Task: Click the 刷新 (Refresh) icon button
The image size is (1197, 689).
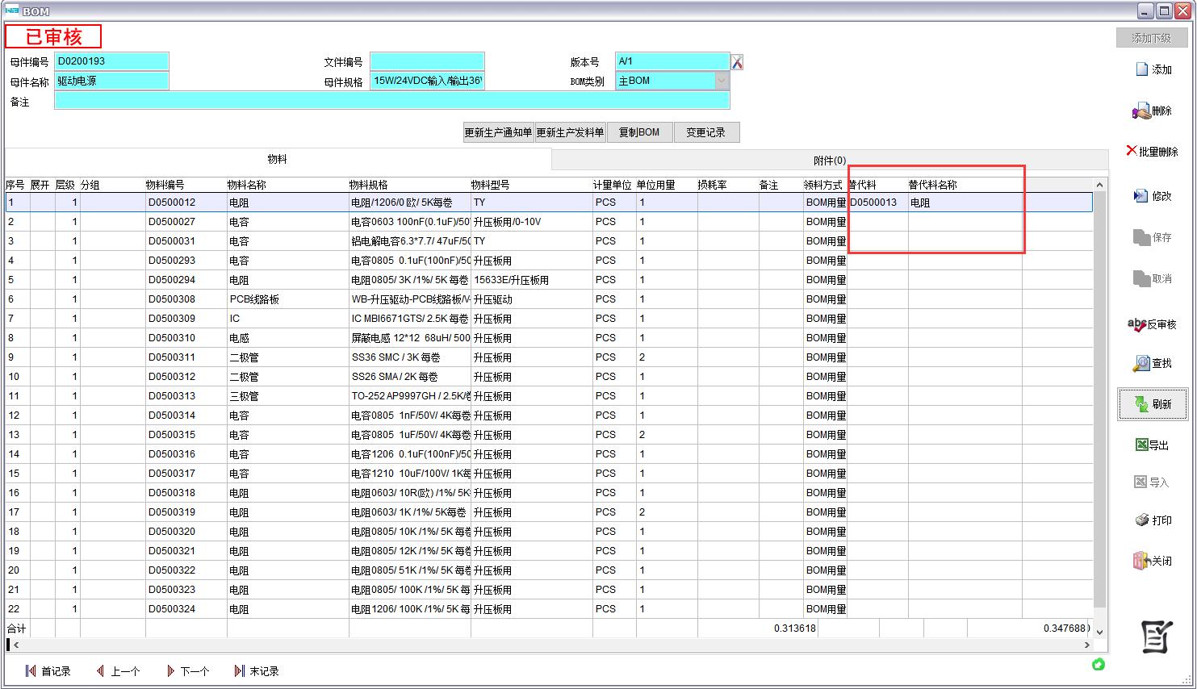Action: pyautogui.click(x=1142, y=404)
